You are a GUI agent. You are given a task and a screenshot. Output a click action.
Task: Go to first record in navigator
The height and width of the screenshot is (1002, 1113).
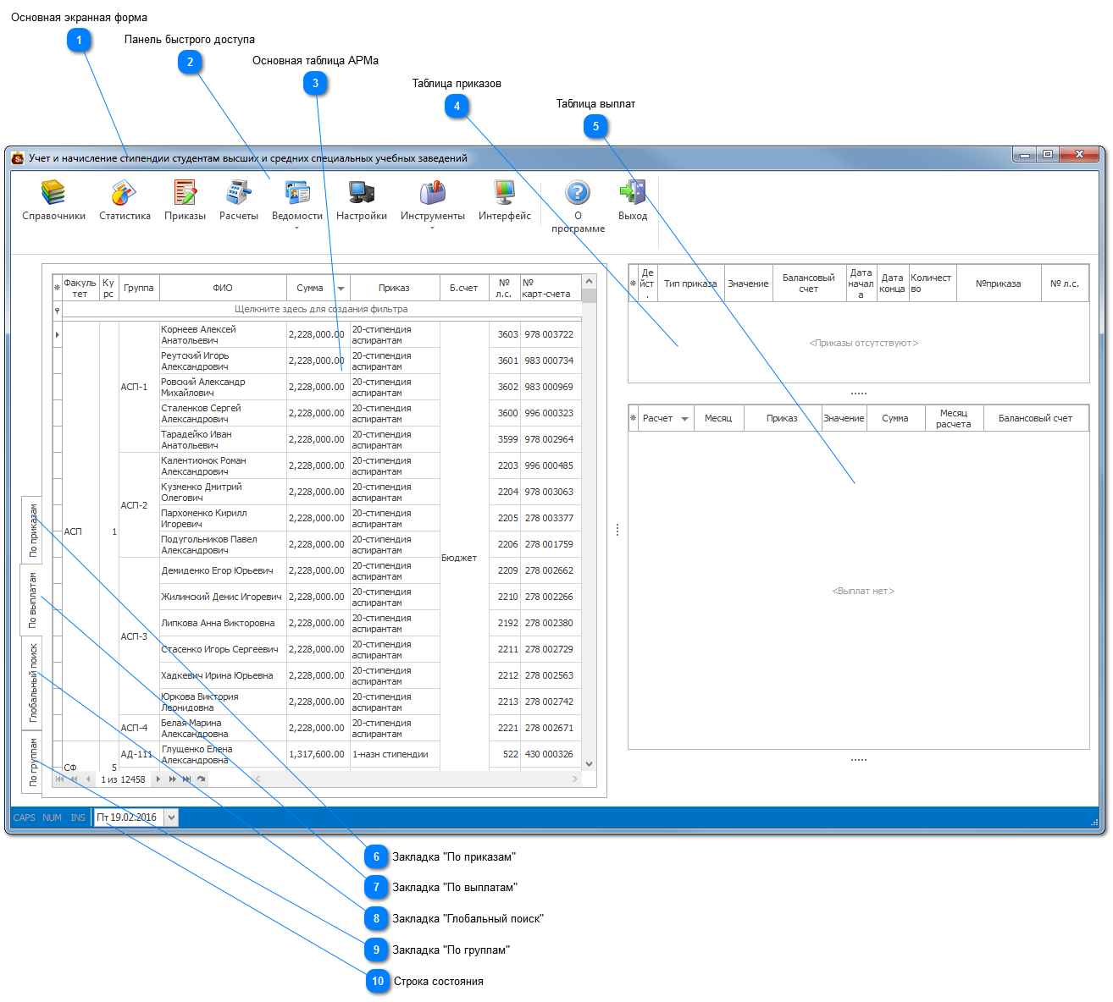[59, 779]
